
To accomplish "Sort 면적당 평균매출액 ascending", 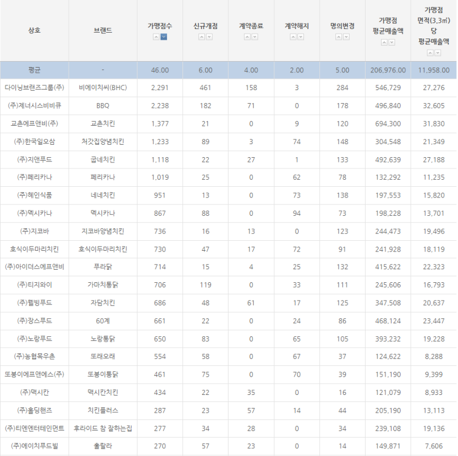I will click(x=430, y=53).
